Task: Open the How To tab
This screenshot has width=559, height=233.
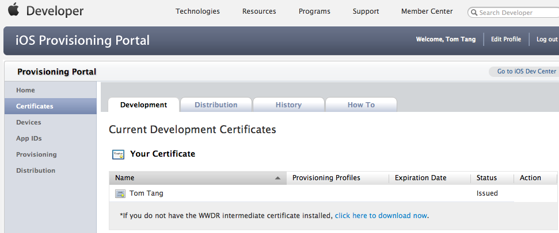Action: pyautogui.click(x=361, y=105)
